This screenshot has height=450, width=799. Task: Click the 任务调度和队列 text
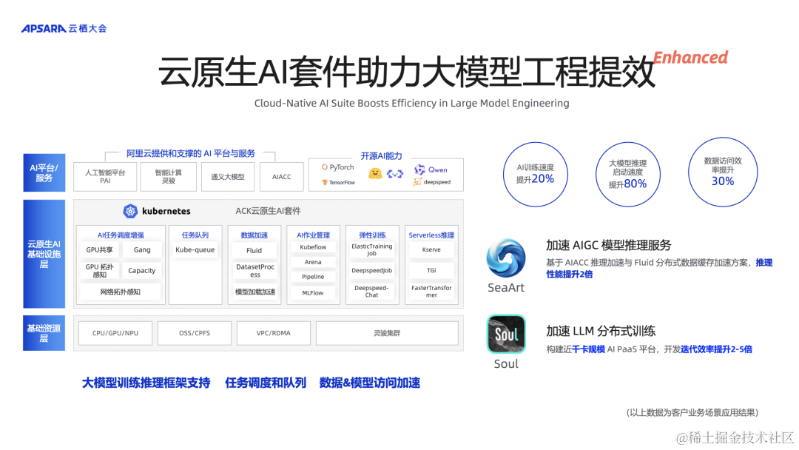(266, 383)
